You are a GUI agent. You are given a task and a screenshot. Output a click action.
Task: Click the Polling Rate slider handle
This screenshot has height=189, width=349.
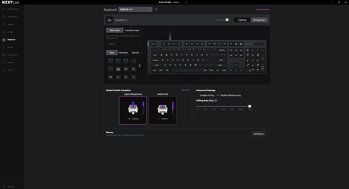(250, 106)
